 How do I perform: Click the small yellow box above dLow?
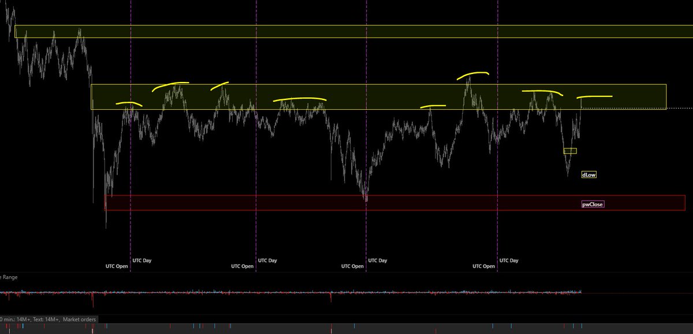coord(570,151)
